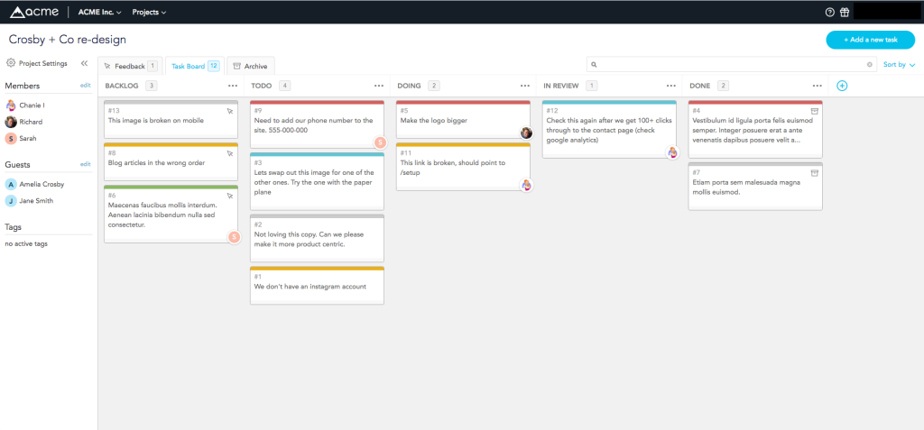
Task: Clear the search with the x icon
Action: pyautogui.click(x=869, y=65)
